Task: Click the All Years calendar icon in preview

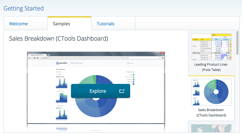Action: pyautogui.click(x=128, y=63)
